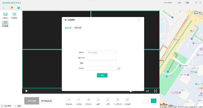
Task: Click the green save button in dialog
Action: [x=102, y=75]
